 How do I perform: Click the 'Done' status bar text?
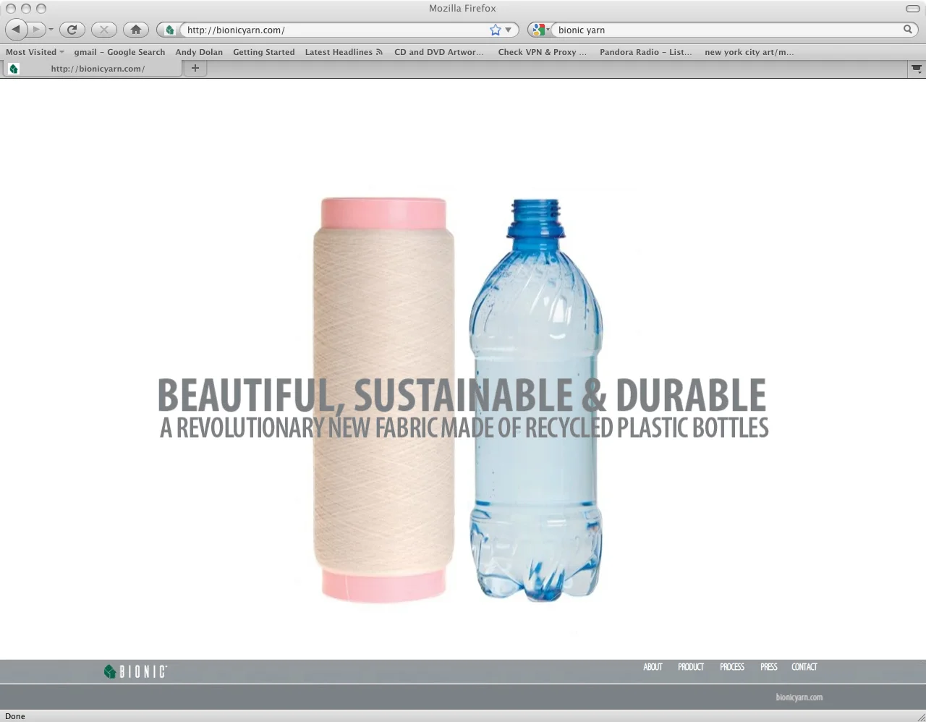coord(15,716)
